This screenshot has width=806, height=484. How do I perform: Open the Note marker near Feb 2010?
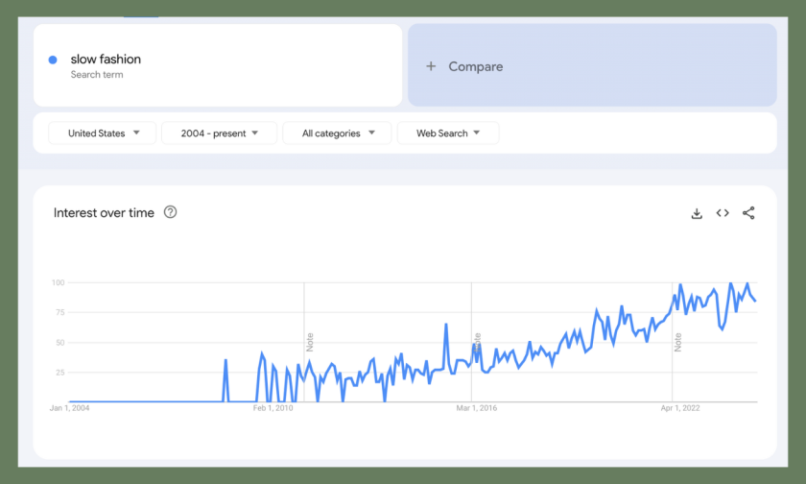pyautogui.click(x=309, y=342)
